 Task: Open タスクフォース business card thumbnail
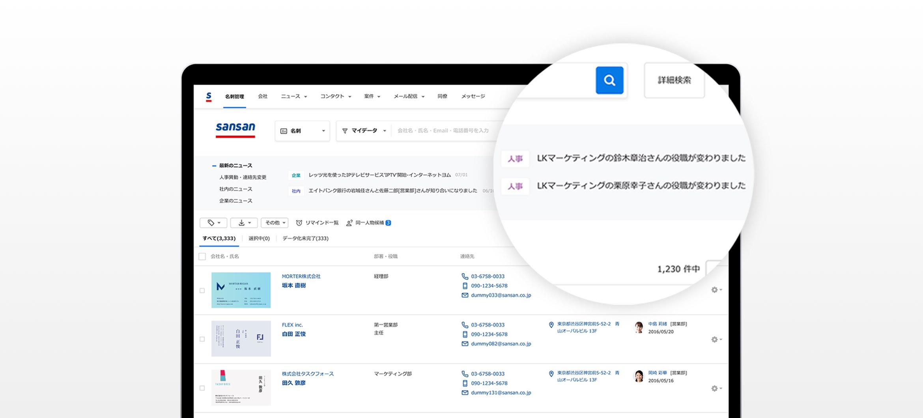241,388
